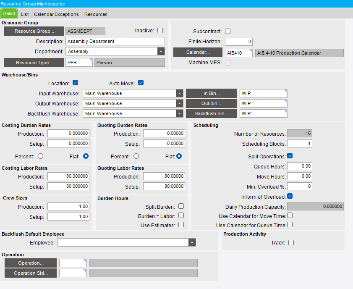Go to the List tab
Screen dimensions: 353x289
tap(25, 14)
